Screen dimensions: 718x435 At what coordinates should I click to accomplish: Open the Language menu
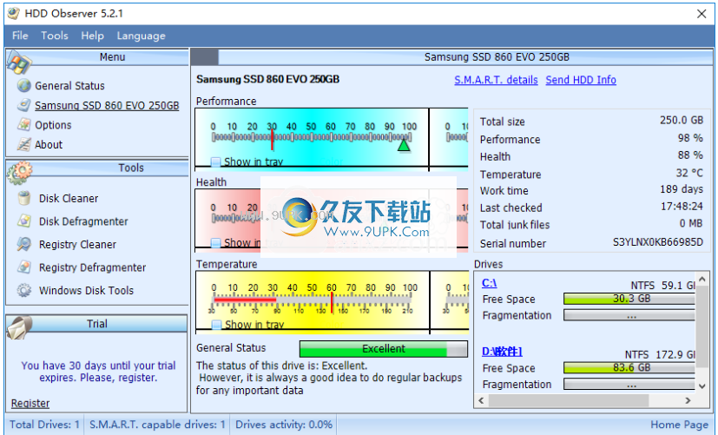tap(141, 36)
